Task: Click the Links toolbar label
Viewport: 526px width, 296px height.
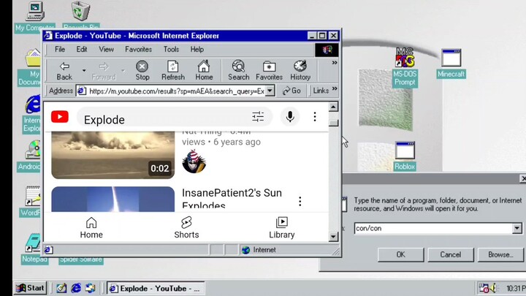Action: click(321, 91)
